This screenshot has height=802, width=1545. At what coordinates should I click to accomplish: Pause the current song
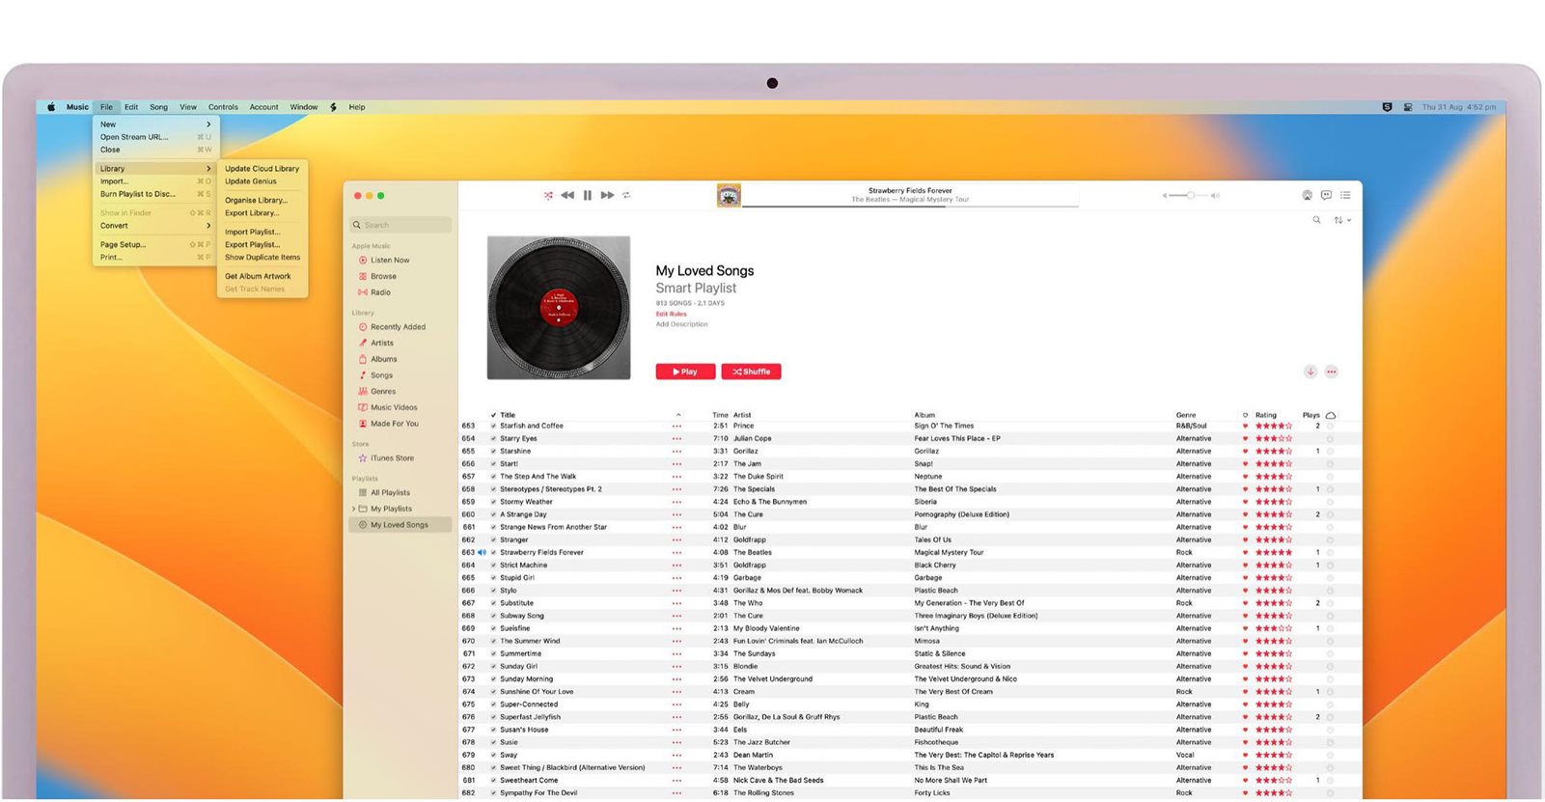point(588,195)
